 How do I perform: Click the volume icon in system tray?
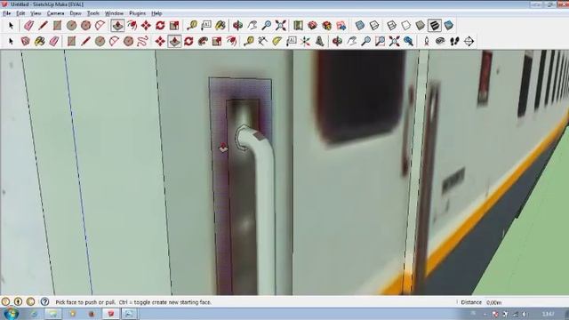click(x=525, y=314)
